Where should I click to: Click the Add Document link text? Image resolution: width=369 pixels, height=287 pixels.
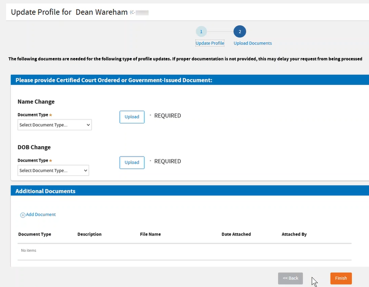(x=41, y=215)
